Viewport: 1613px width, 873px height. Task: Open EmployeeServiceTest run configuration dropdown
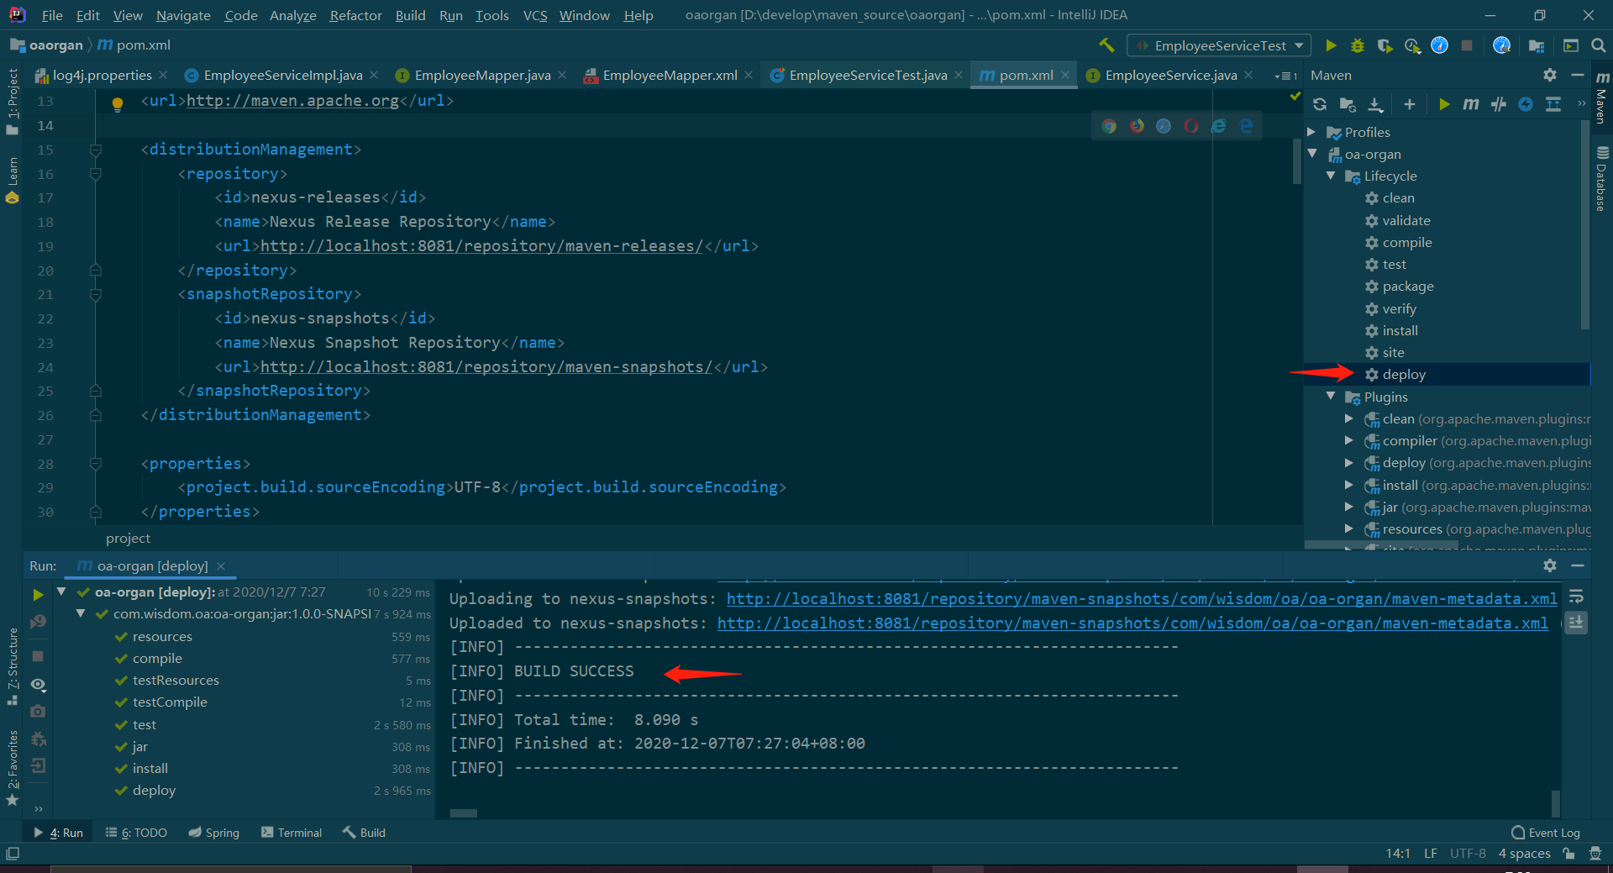[1219, 45]
